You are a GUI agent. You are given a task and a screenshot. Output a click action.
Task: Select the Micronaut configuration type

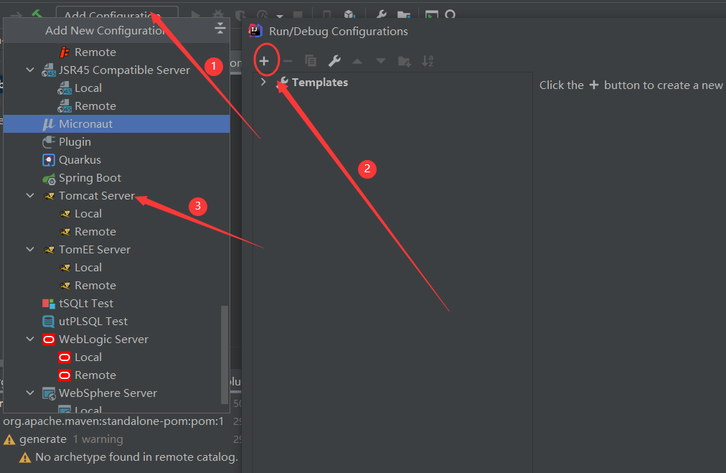(x=117, y=123)
